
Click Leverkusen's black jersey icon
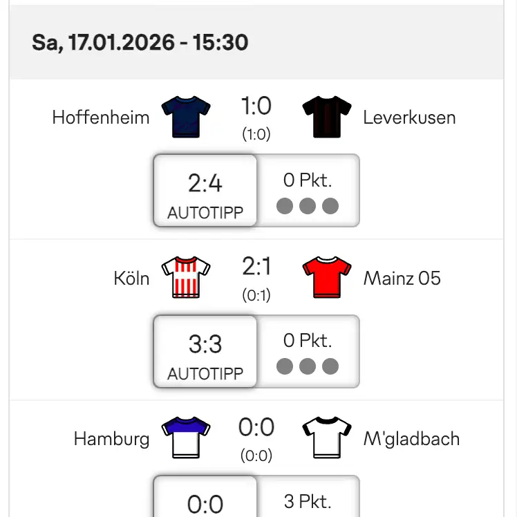coord(328,117)
